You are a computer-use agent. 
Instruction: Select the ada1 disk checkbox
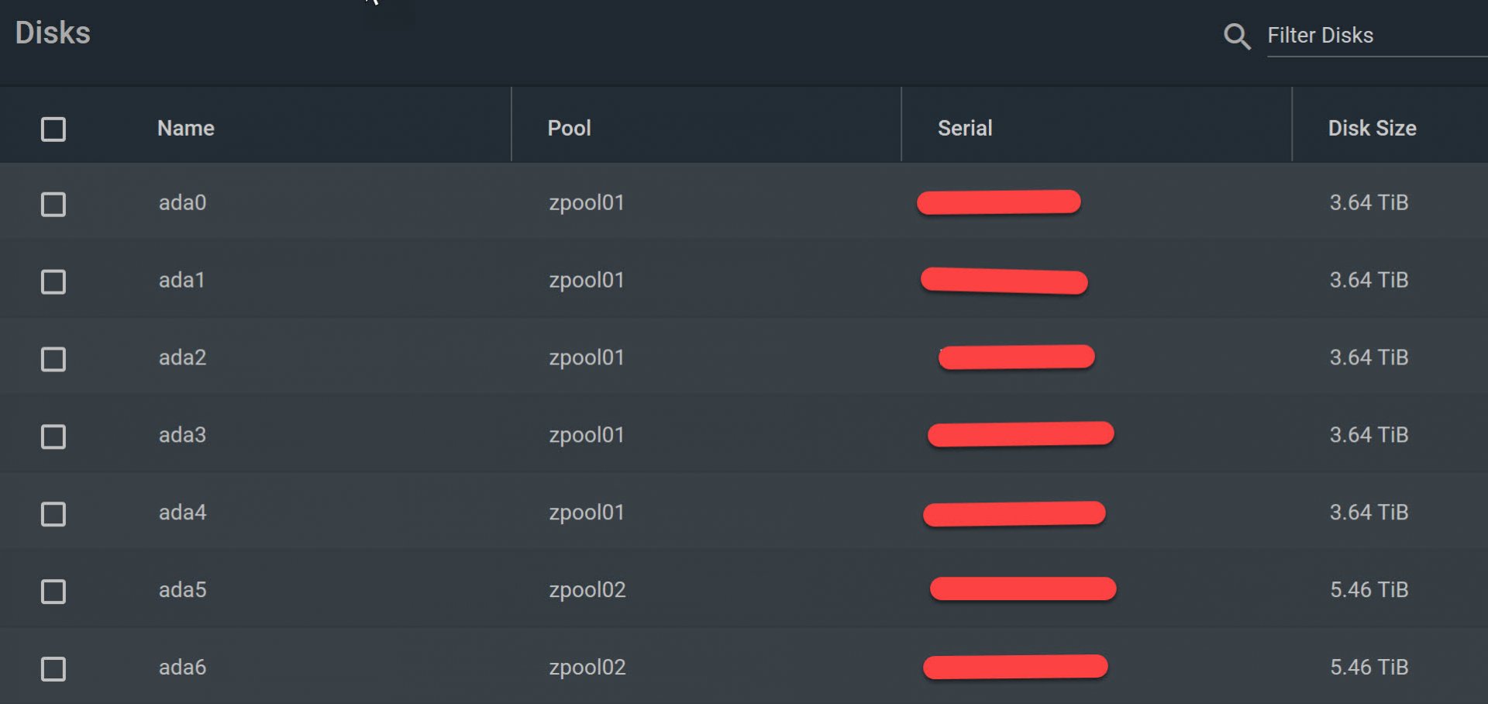pos(53,281)
